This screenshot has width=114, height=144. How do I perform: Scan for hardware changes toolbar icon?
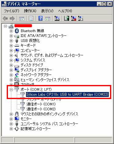coord(57,18)
